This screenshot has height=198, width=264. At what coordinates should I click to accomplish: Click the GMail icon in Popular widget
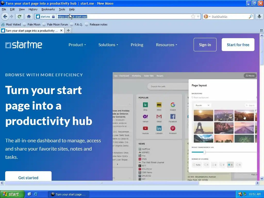(x=159, y=117)
